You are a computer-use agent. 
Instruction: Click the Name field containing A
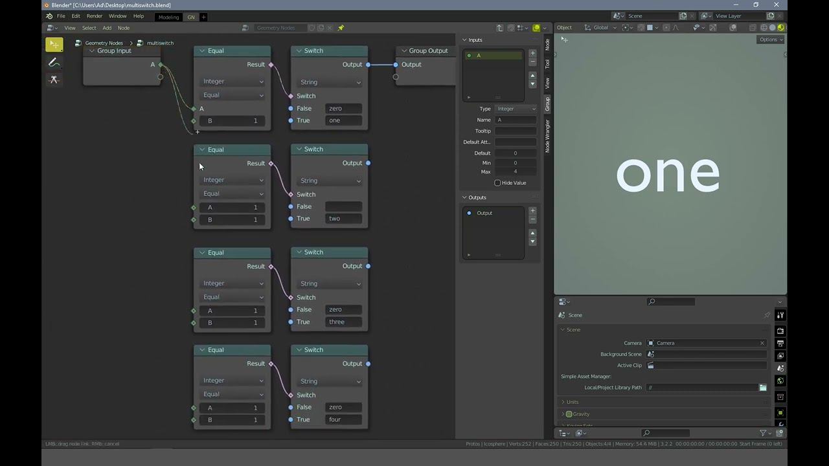pyautogui.click(x=516, y=120)
